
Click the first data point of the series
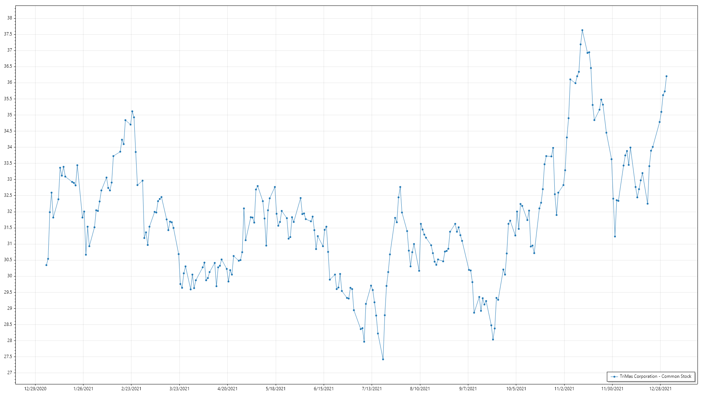(x=46, y=265)
